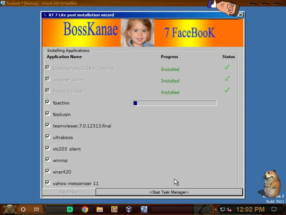Click the 12:02 PM clock
Viewport: 286px width, 215px height.
[251, 209]
